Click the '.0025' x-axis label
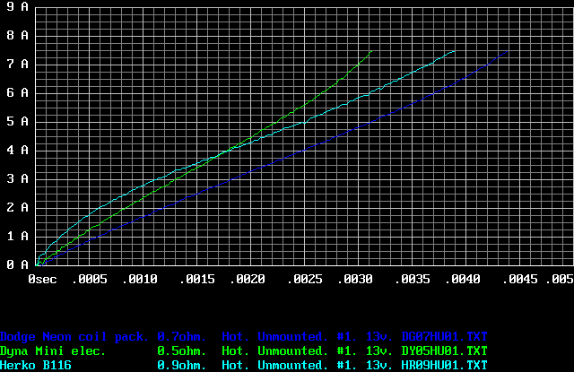574x372 pixels. tap(305, 280)
